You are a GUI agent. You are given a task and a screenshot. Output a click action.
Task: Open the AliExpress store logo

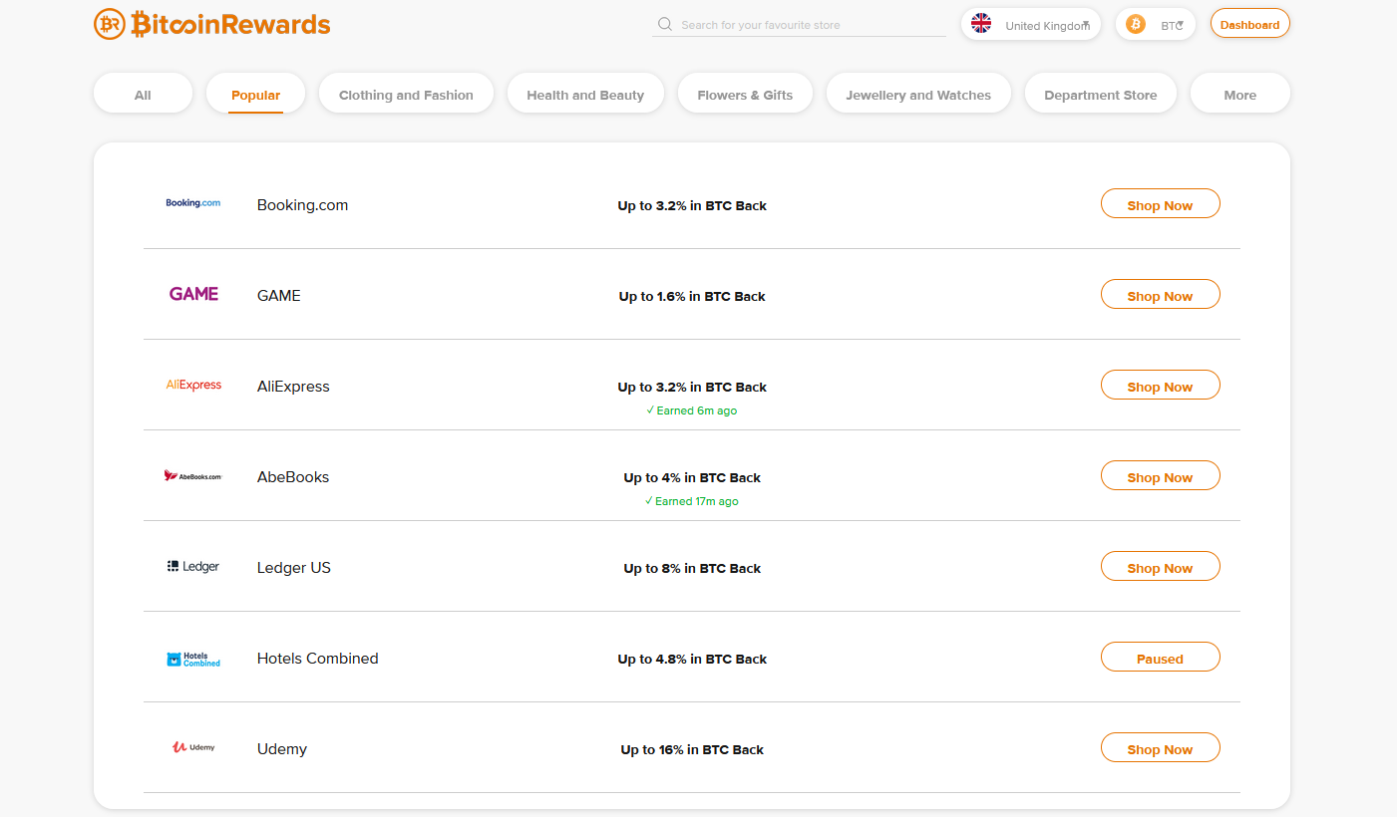coord(193,385)
